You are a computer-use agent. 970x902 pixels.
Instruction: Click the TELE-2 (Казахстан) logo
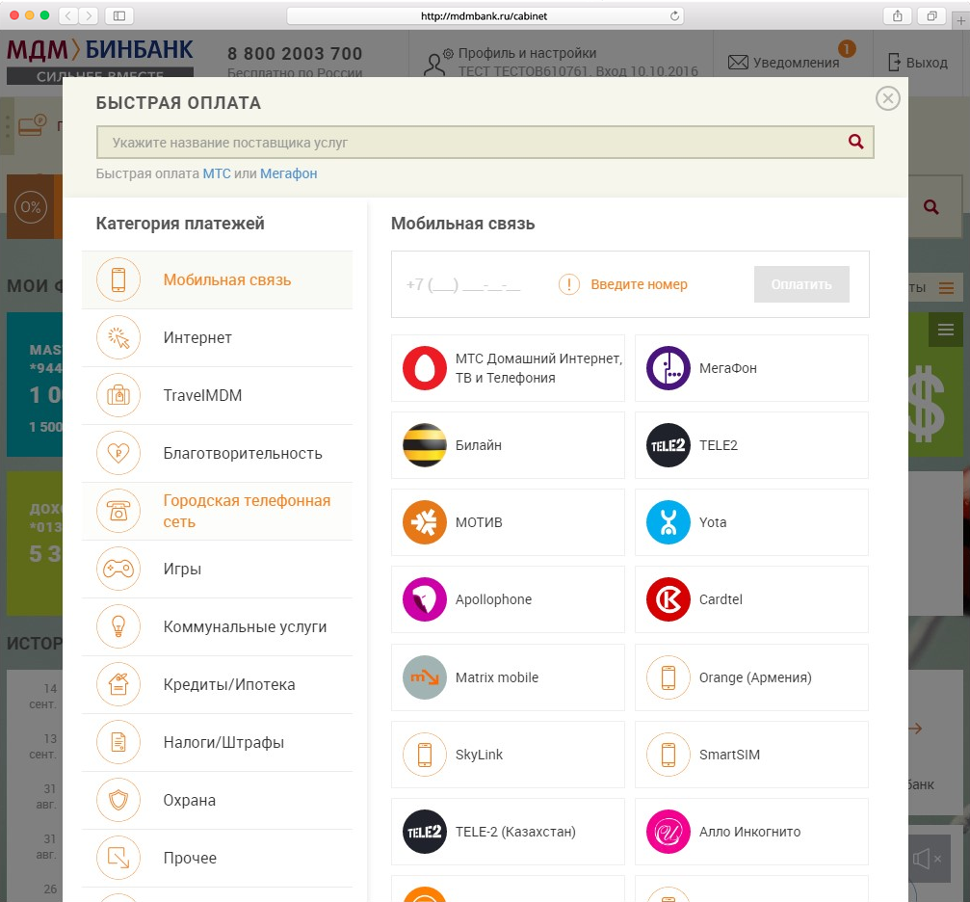click(425, 832)
